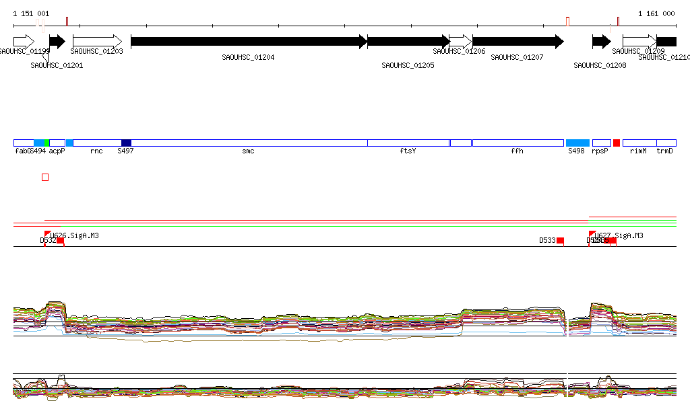Select the SAOUHSC_01205 black gene arrow

408,42
